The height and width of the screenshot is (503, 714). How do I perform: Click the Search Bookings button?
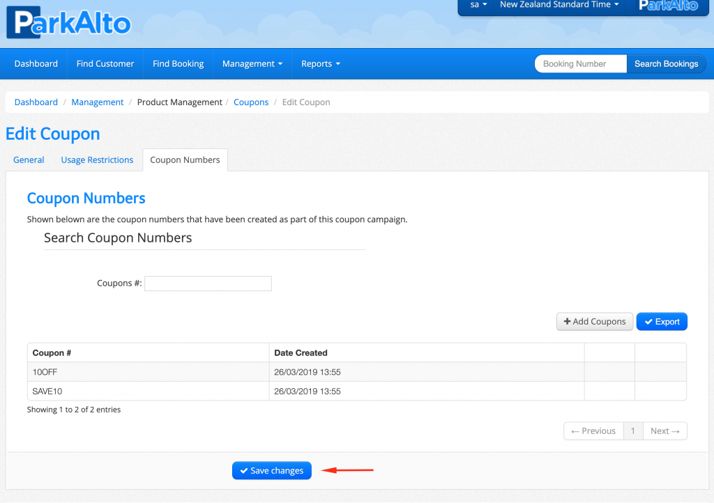(x=666, y=63)
